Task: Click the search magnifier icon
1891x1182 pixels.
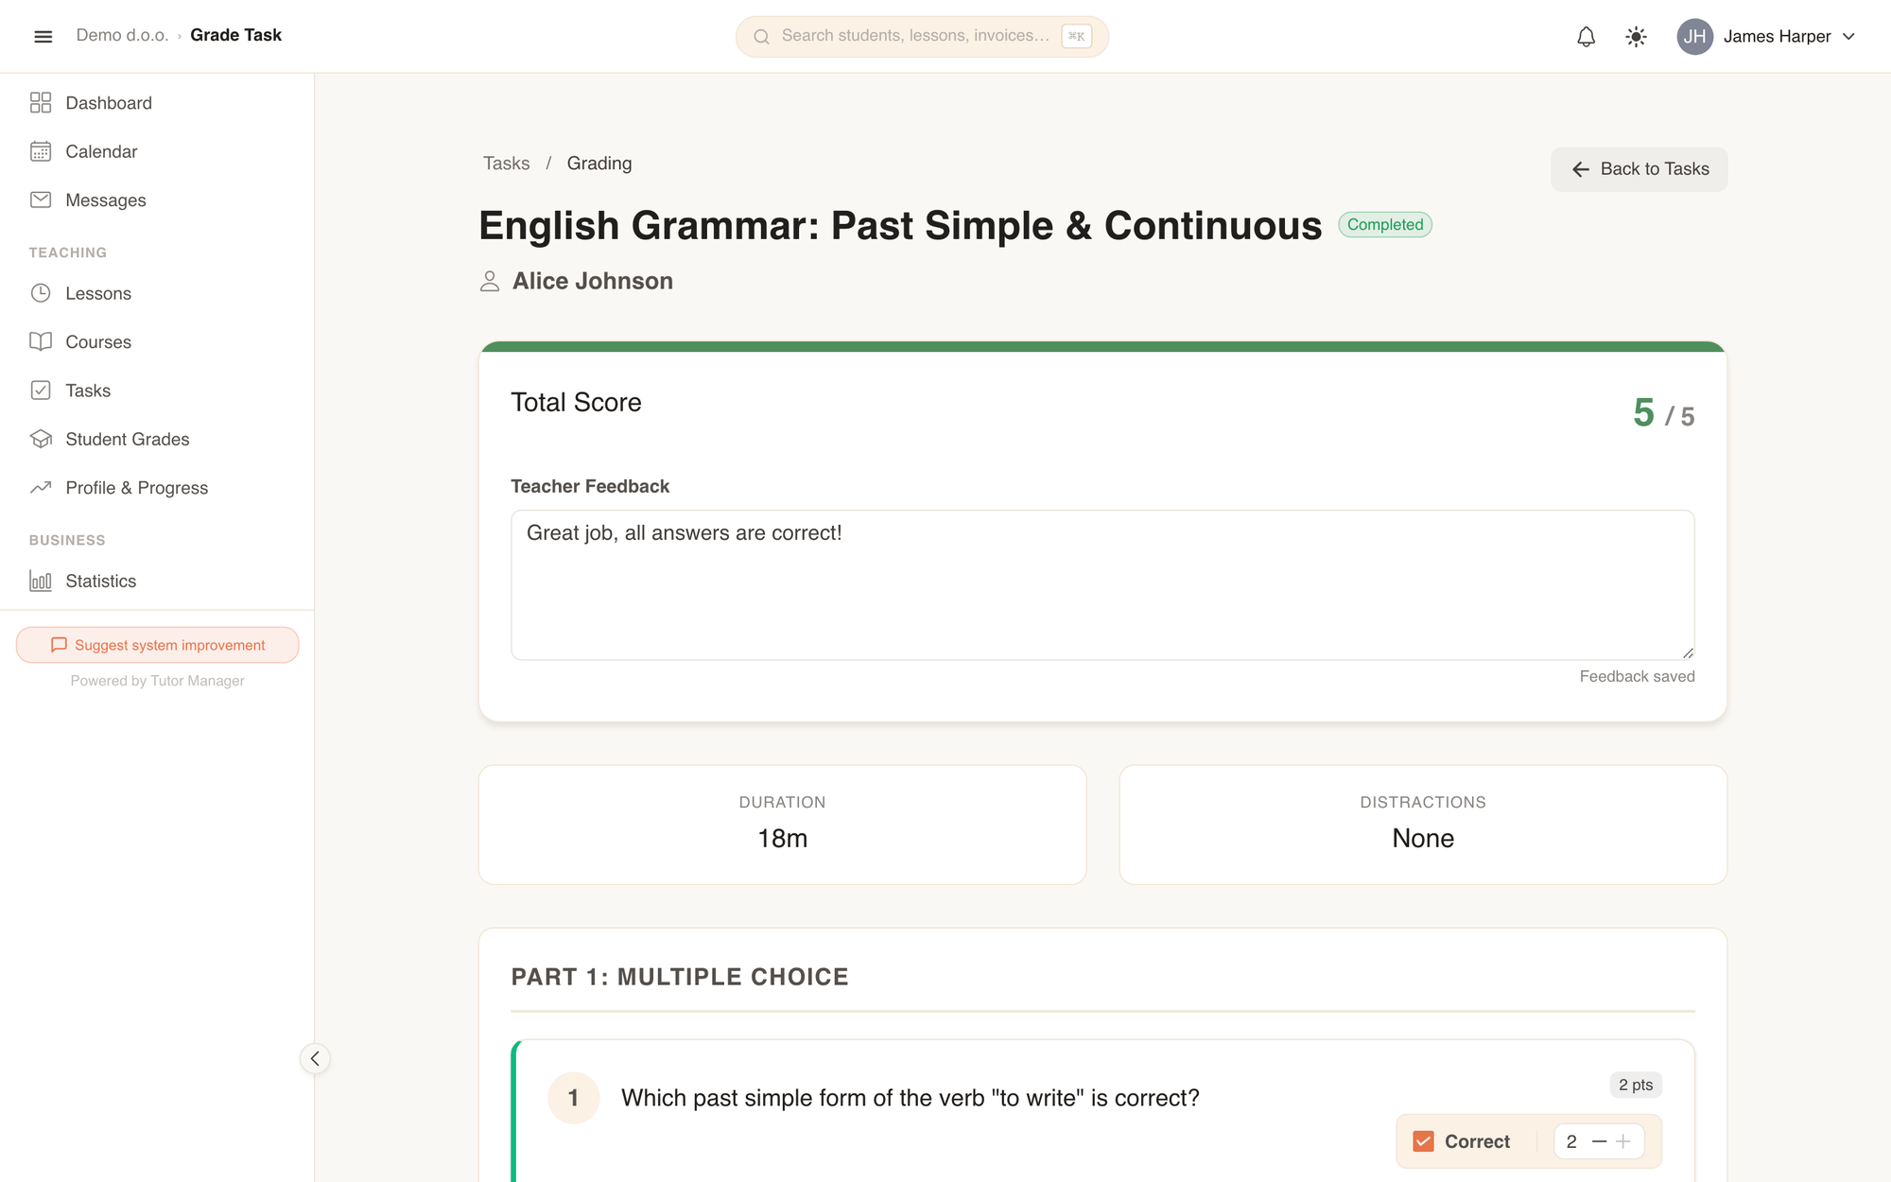Action: tap(761, 37)
